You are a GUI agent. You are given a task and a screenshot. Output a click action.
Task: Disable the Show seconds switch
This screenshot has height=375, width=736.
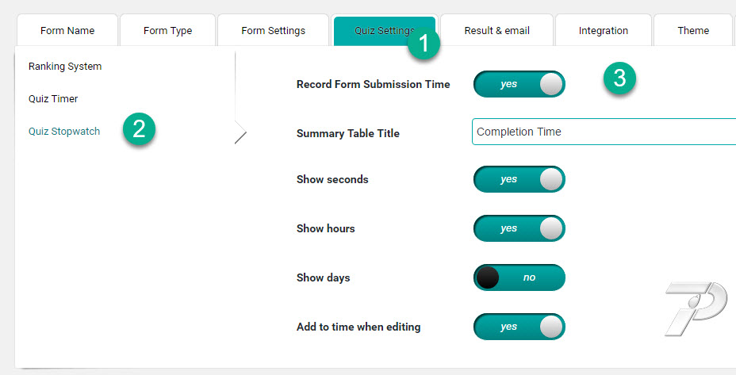point(519,179)
